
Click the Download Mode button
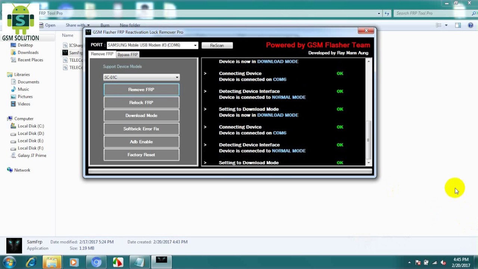click(x=141, y=115)
